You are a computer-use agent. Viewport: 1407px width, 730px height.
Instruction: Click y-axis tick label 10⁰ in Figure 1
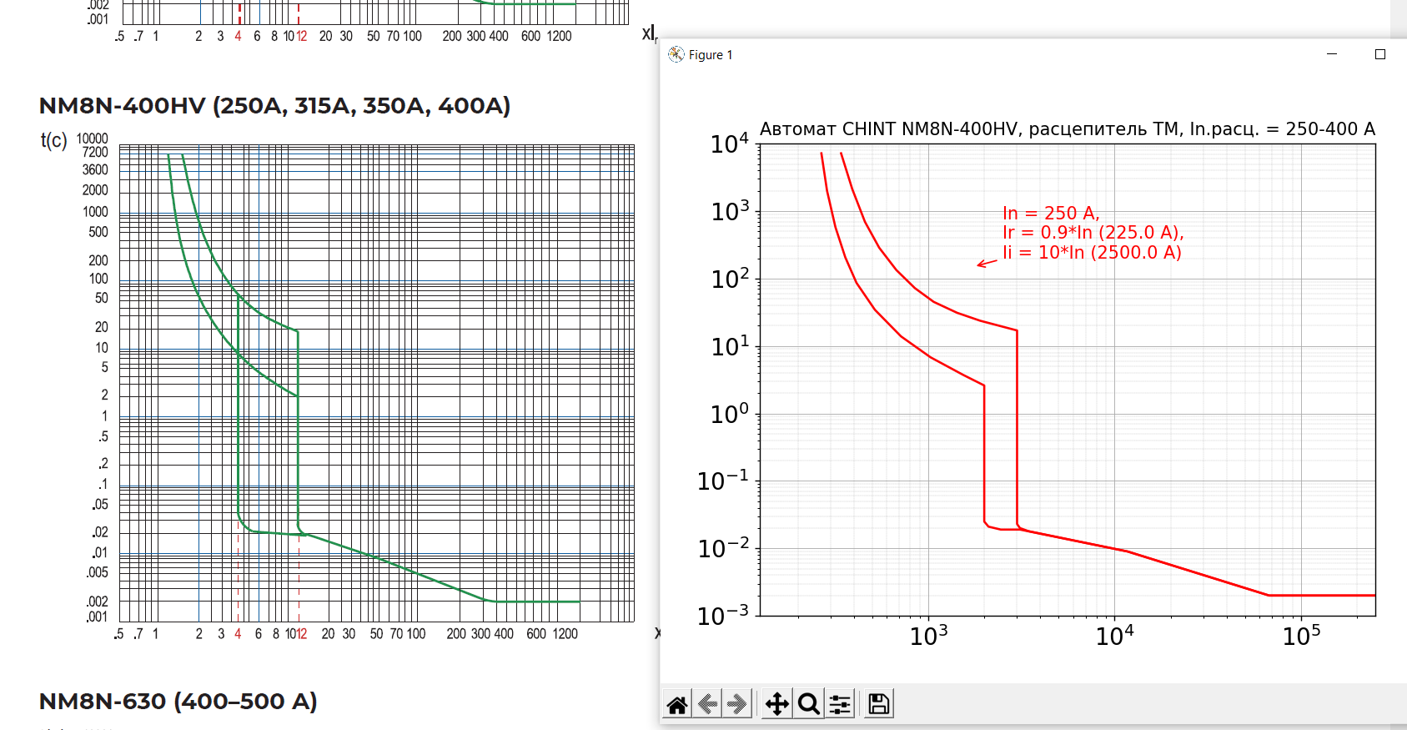pos(730,414)
